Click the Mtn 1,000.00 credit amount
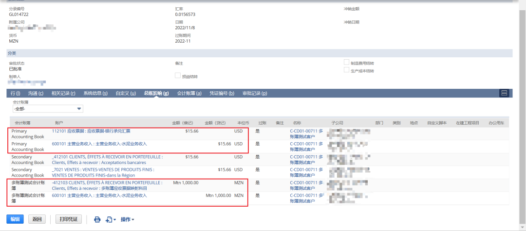526x231 pixels. 218,195
